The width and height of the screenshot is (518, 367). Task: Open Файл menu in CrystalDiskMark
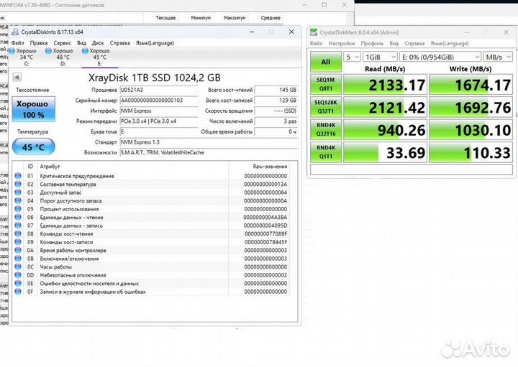coord(316,44)
